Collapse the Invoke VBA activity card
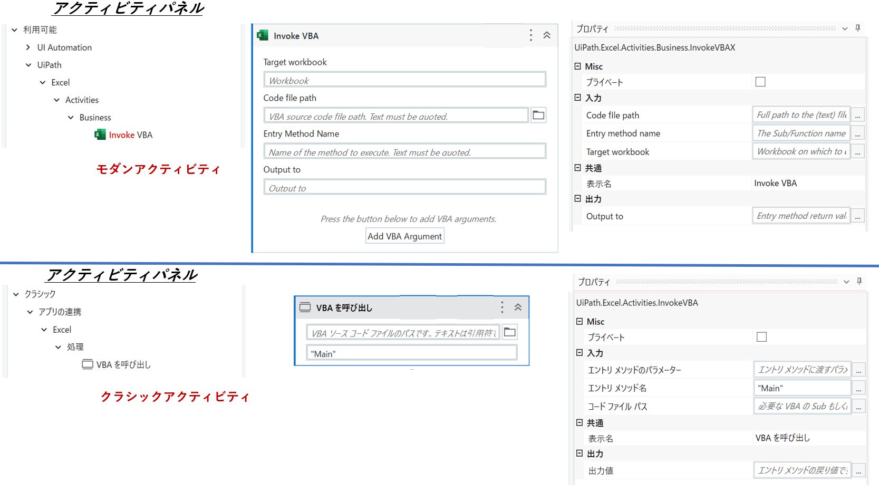Image resolution: width=879 pixels, height=491 pixels. pyautogui.click(x=547, y=35)
